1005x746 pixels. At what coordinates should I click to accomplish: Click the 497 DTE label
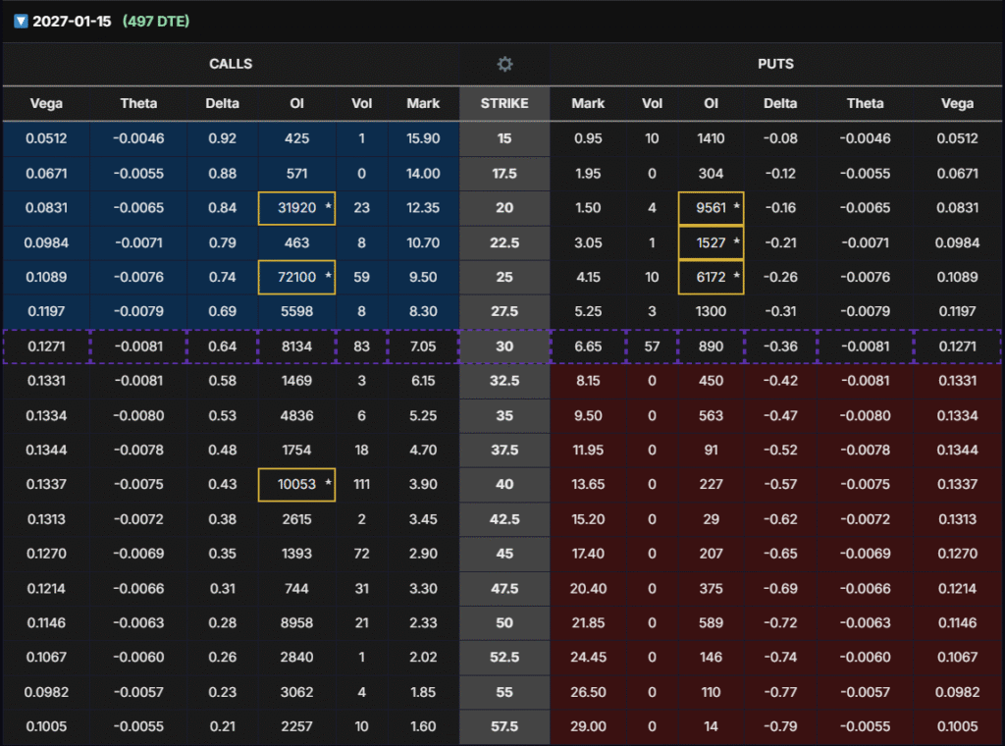click(156, 22)
